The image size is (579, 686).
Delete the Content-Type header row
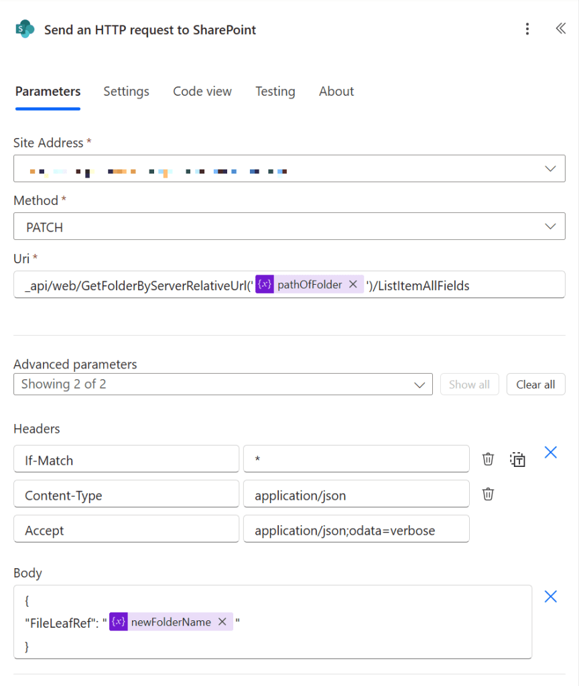[487, 494]
